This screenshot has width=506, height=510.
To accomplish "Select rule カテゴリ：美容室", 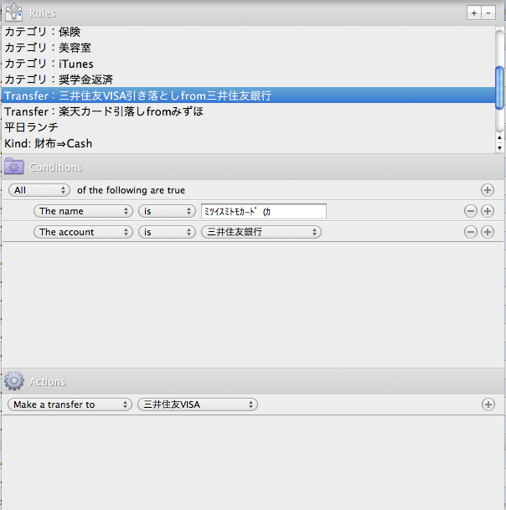I will coord(248,48).
